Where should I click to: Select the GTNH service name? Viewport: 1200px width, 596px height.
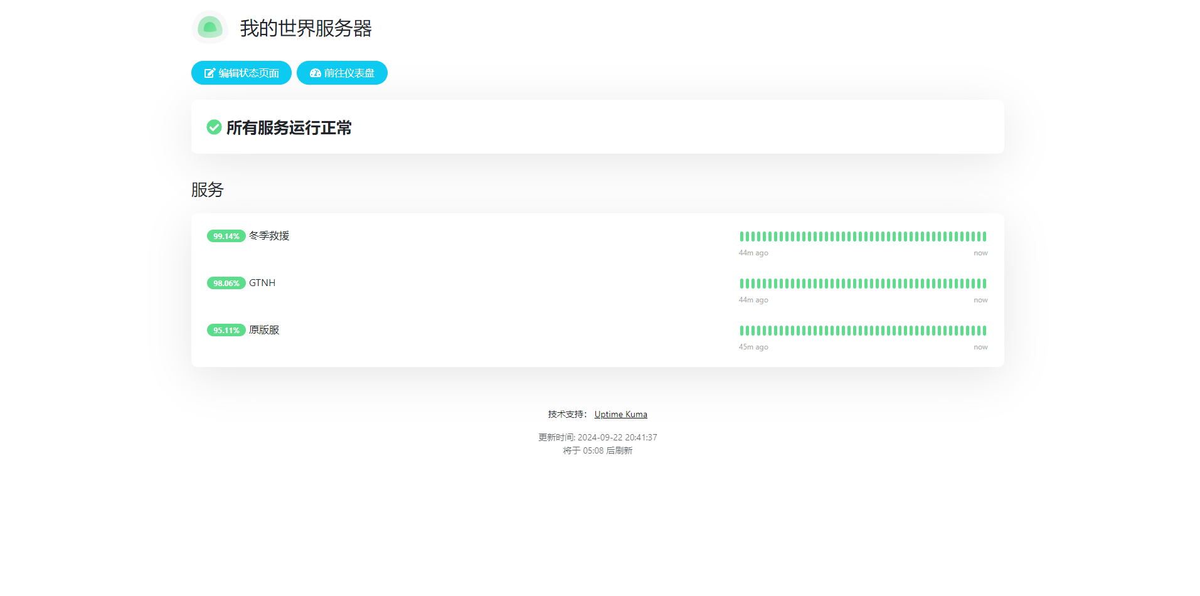click(x=262, y=283)
